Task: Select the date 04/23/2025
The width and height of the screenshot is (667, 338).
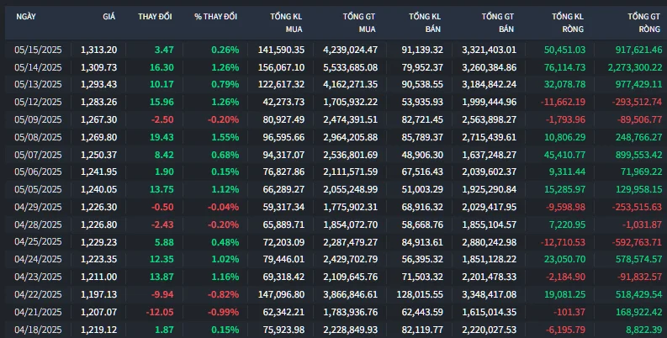Action: [x=38, y=277]
